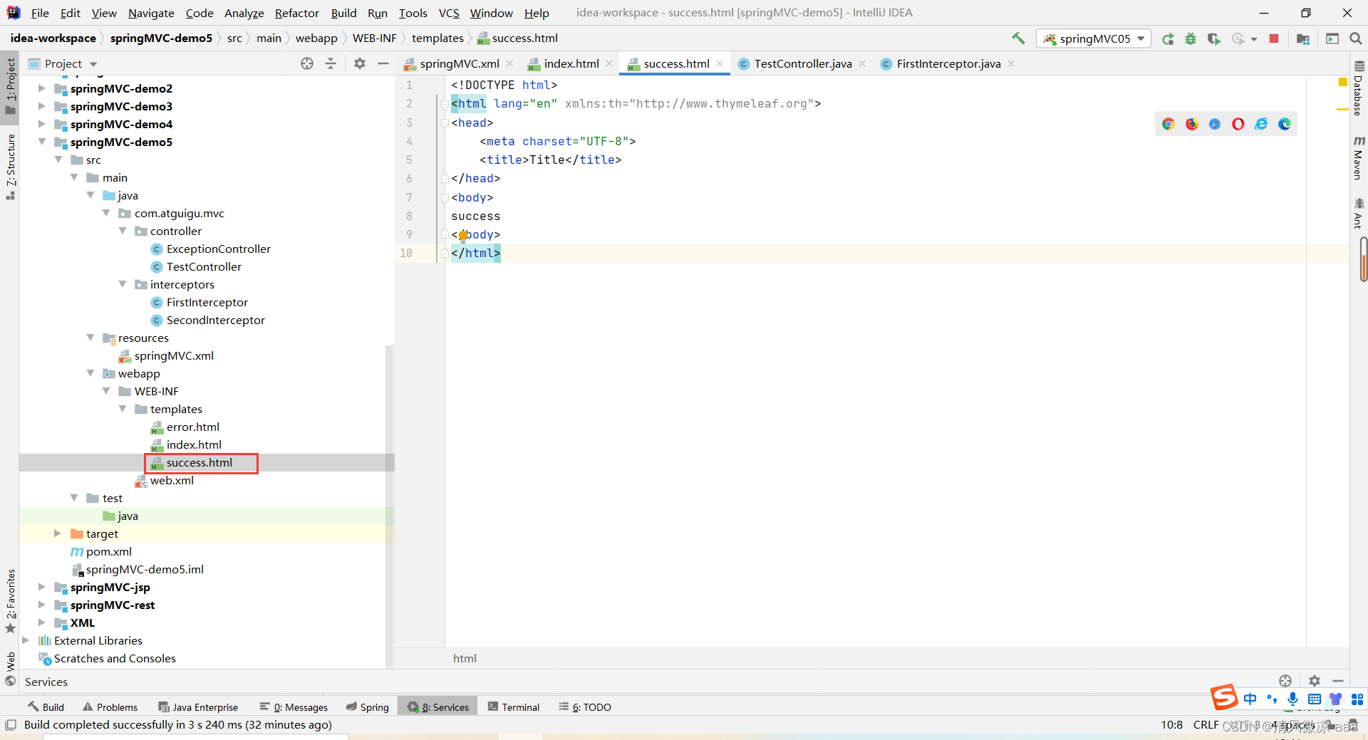Toggle the Web side tab
This screenshot has width=1368, height=740.
pos(10,669)
